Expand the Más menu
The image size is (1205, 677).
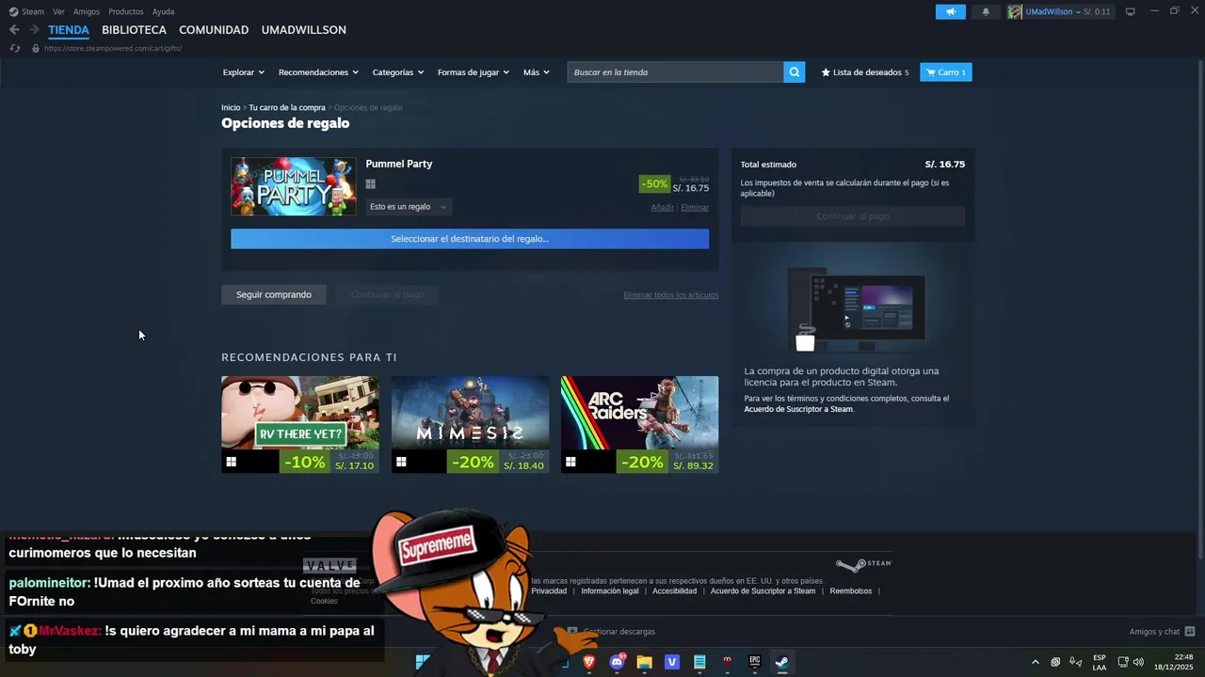pos(536,72)
